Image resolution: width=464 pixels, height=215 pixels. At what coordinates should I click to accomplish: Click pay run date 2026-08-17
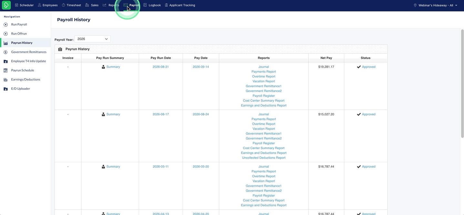(x=161, y=114)
